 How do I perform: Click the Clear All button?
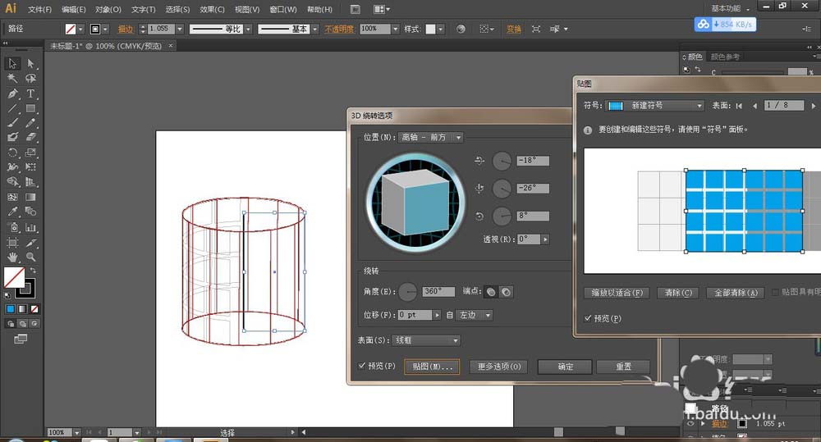(736, 293)
